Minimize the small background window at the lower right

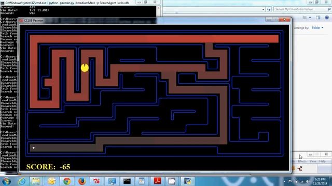310,154
